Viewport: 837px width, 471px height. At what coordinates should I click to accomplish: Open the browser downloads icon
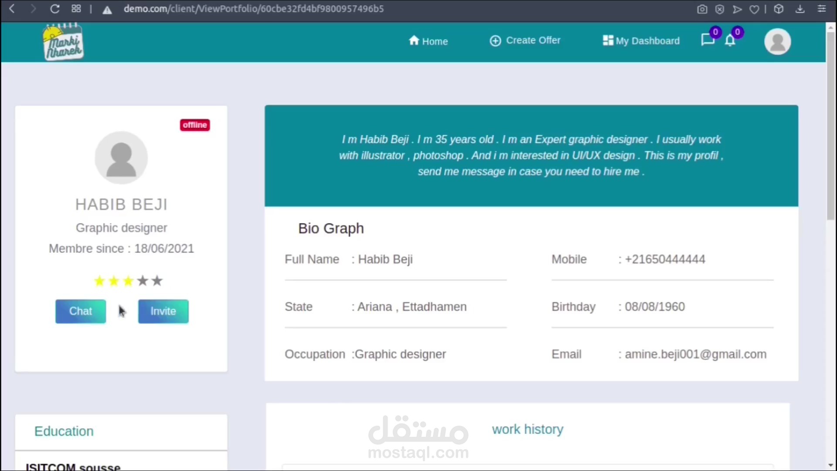point(800,9)
